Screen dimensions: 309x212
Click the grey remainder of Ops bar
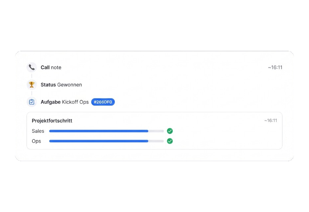[x=156, y=141]
